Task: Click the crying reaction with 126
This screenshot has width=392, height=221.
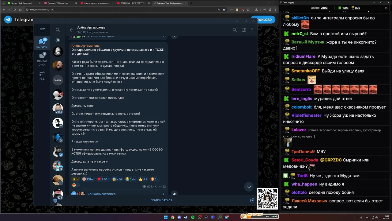Action: (x=130, y=179)
